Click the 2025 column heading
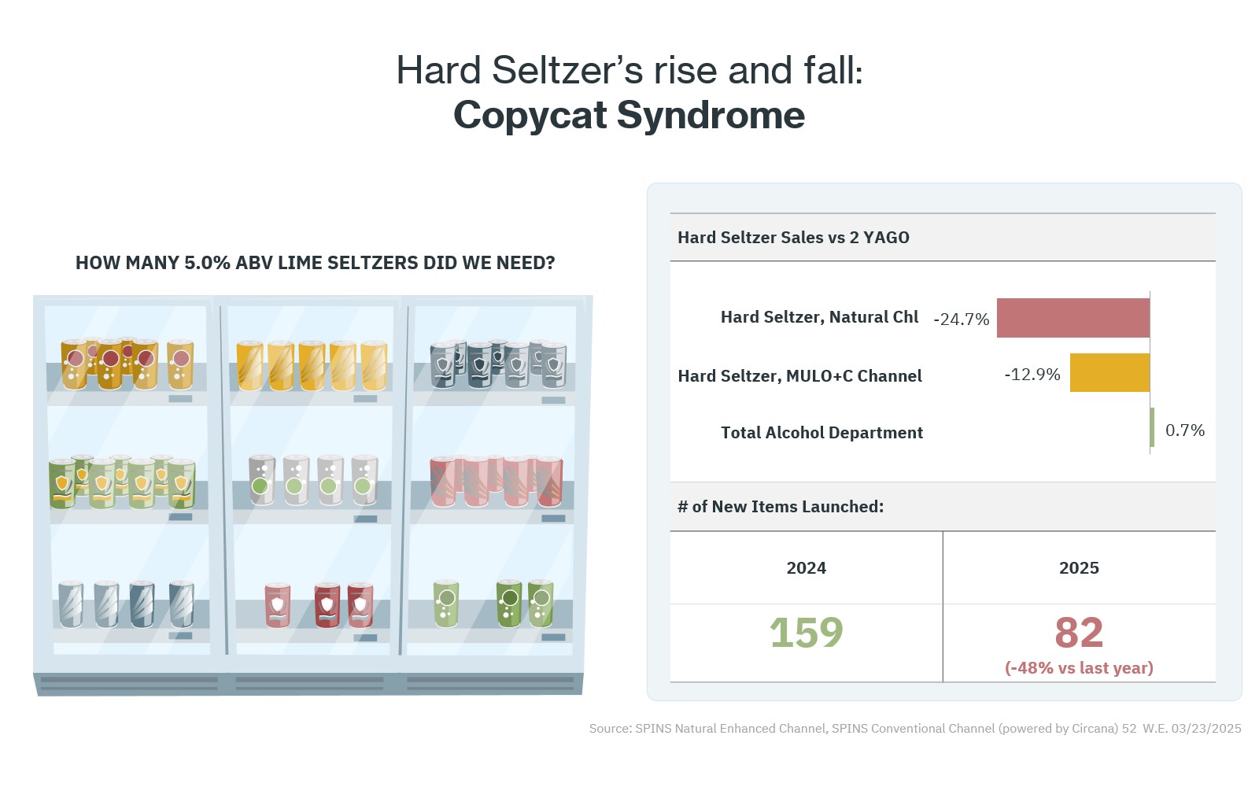 1079,568
